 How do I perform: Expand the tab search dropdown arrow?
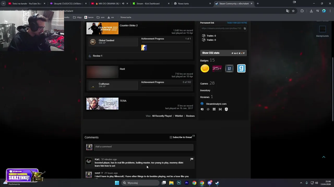3,4
